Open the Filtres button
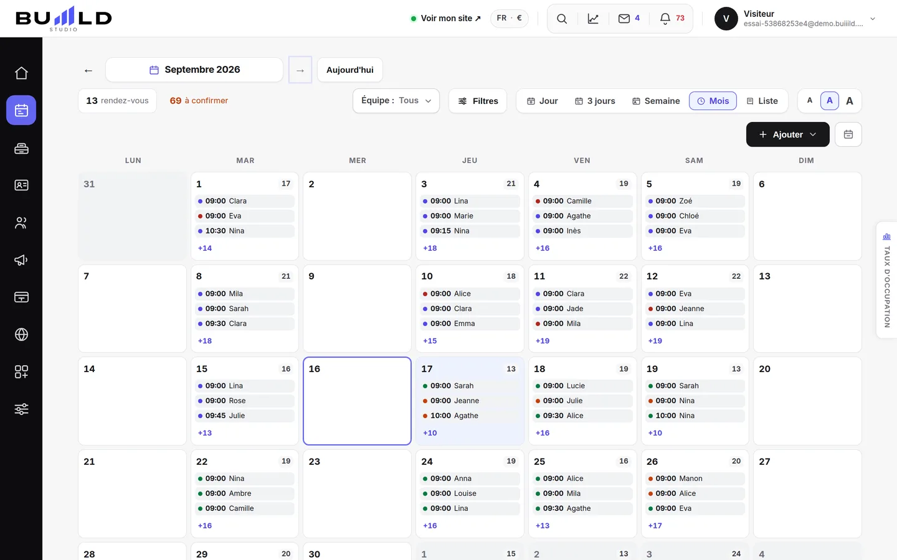Viewport: 897px width, 560px height. click(x=478, y=101)
